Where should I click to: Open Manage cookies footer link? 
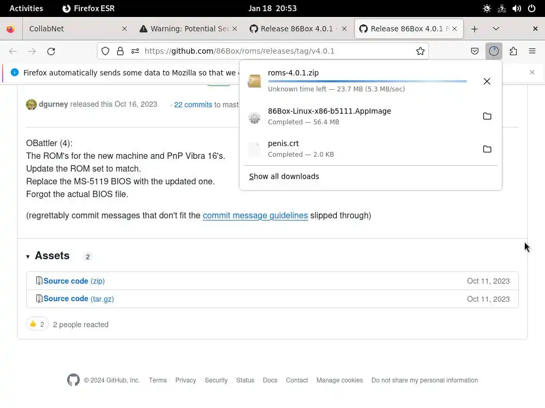click(340, 380)
